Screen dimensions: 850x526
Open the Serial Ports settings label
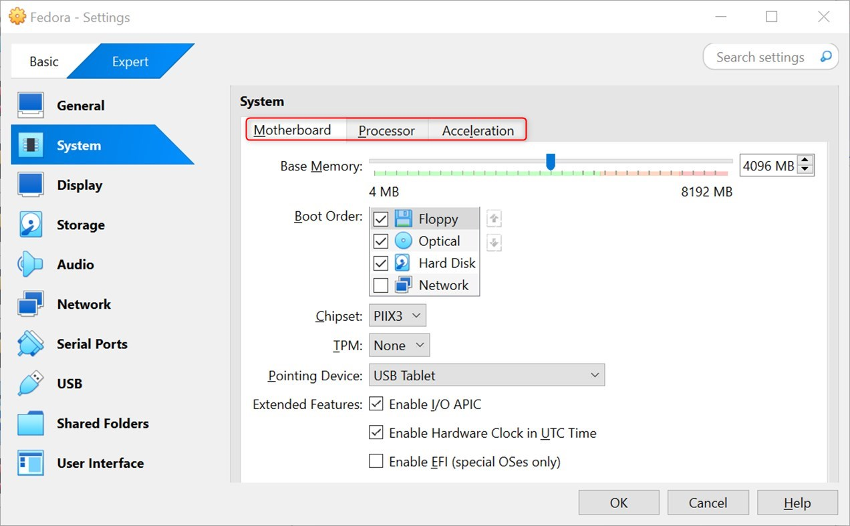92,344
